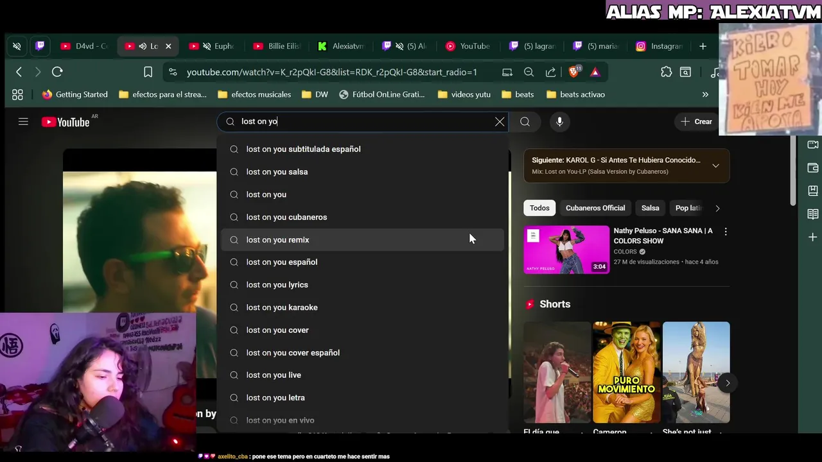Click the screen icon left of zoom magnifier
822x462 pixels.
[x=507, y=72]
